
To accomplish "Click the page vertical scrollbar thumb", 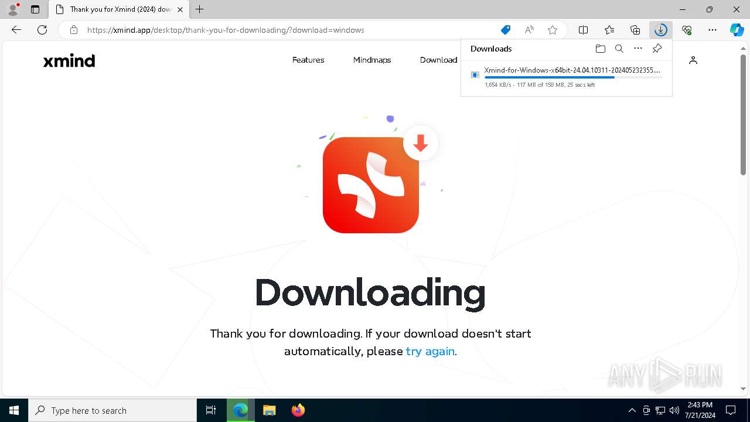I will pos(743,115).
